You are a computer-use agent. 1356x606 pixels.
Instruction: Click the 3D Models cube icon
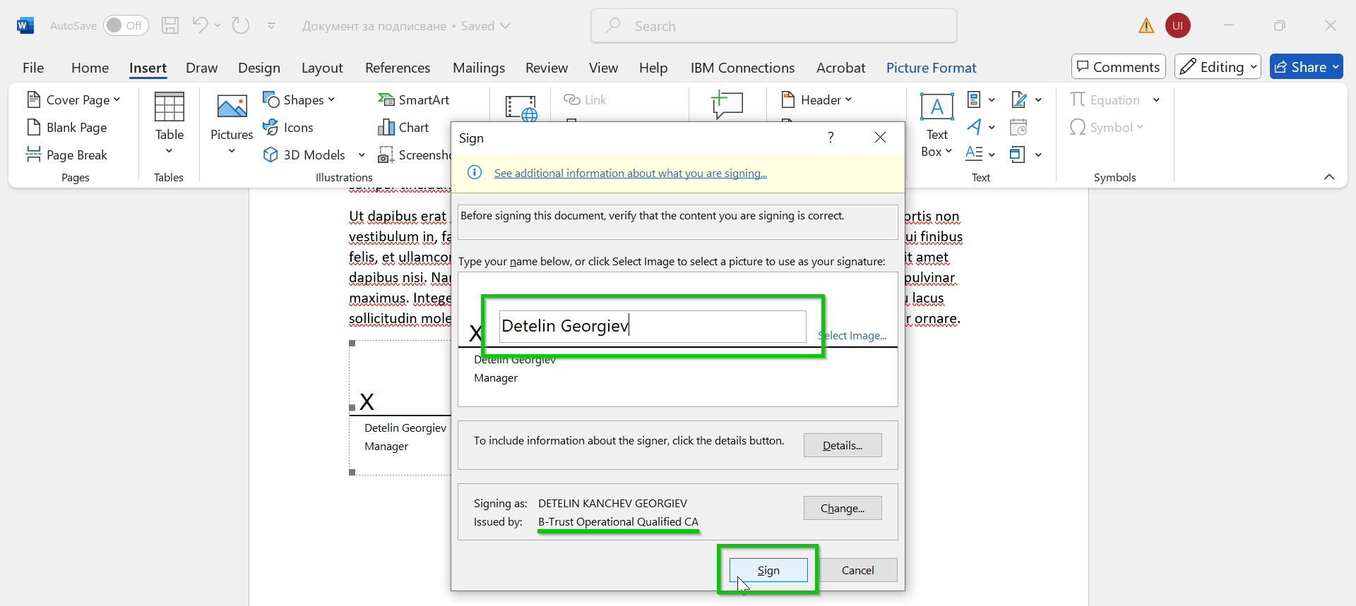pyautogui.click(x=270, y=154)
